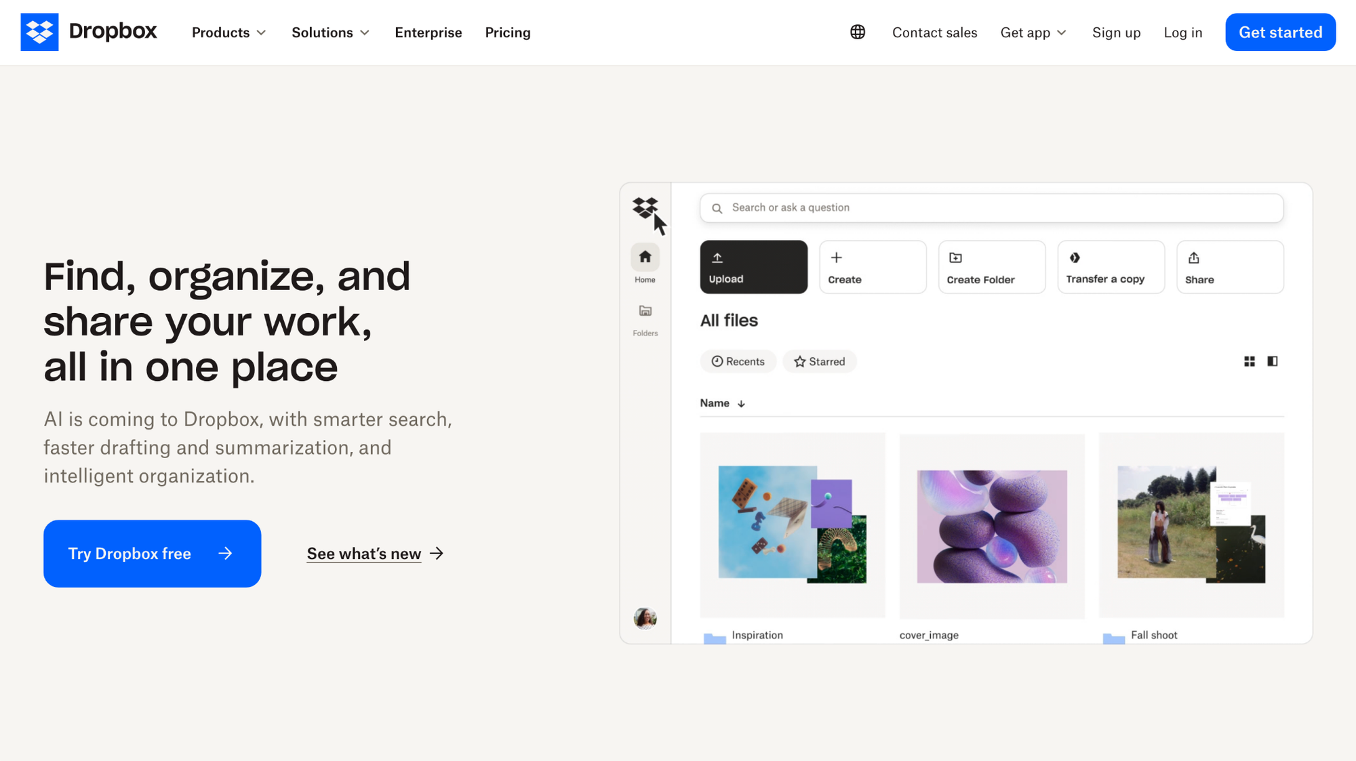Filter by Recents chip

pyautogui.click(x=738, y=361)
